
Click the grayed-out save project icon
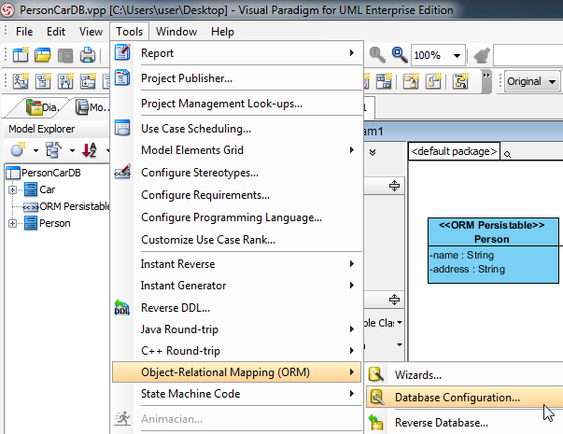(x=65, y=55)
